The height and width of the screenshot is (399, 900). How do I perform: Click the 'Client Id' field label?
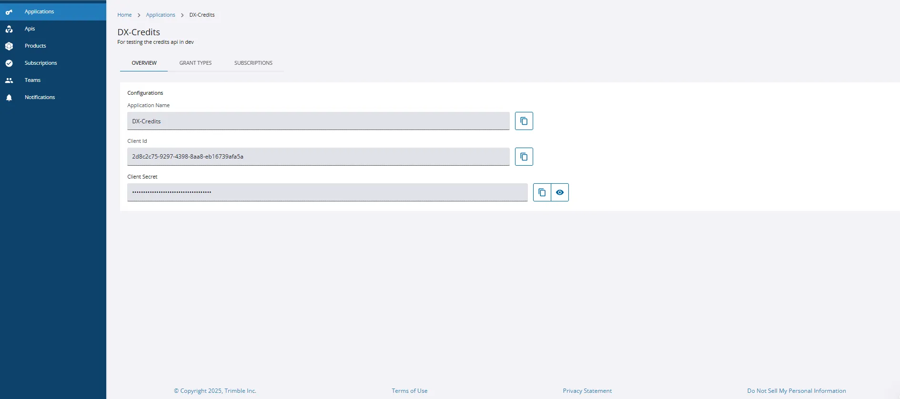click(137, 141)
